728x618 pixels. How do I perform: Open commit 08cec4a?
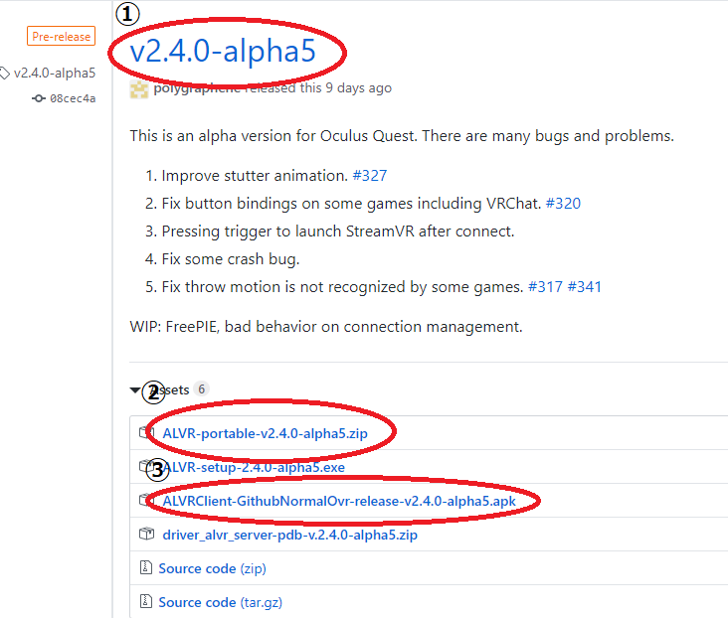coord(73,98)
